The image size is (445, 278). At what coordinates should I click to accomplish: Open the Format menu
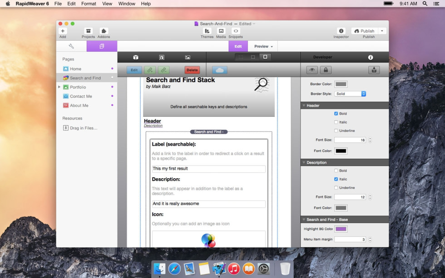(x=89, y=4)
